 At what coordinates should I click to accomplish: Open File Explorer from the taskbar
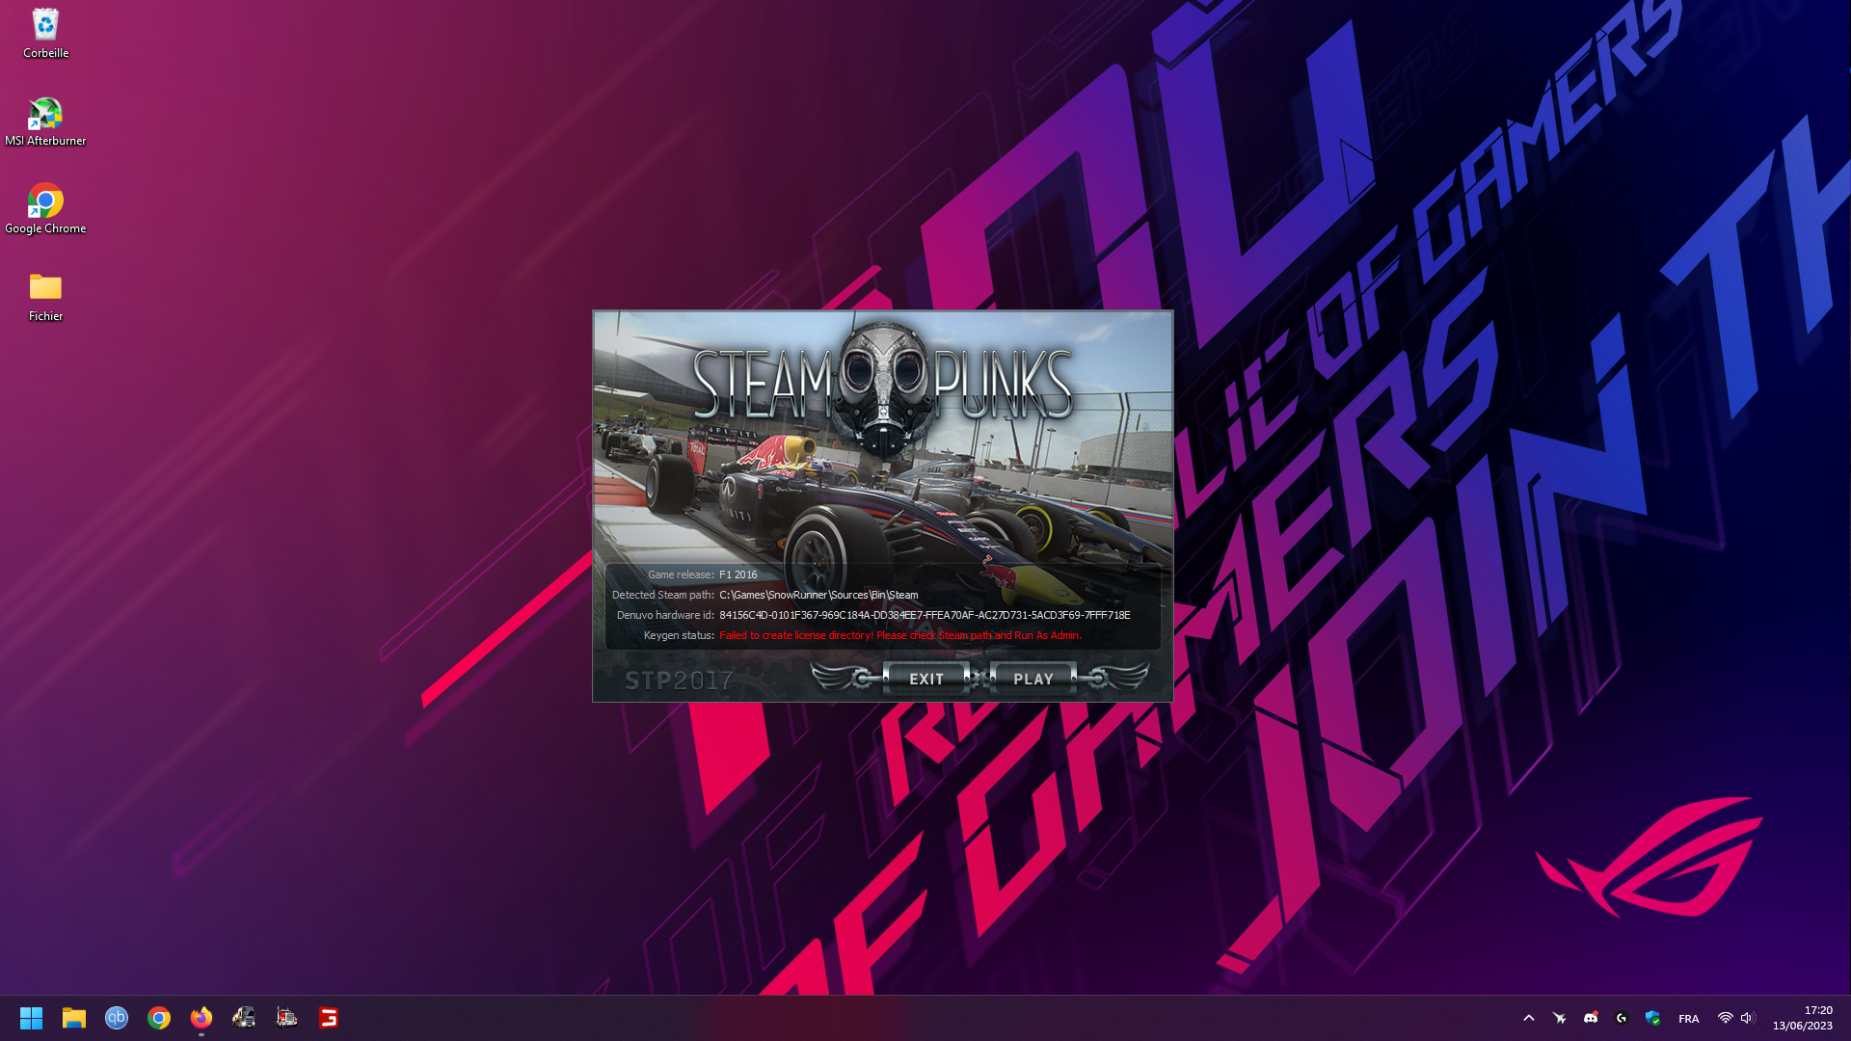(74, 1018)
